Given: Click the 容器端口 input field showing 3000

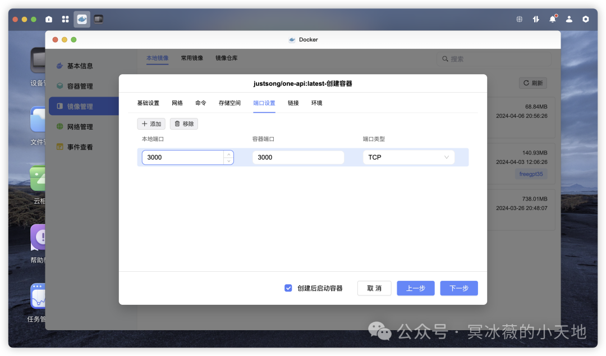Looking at the screenshot, I should (298, 157).
